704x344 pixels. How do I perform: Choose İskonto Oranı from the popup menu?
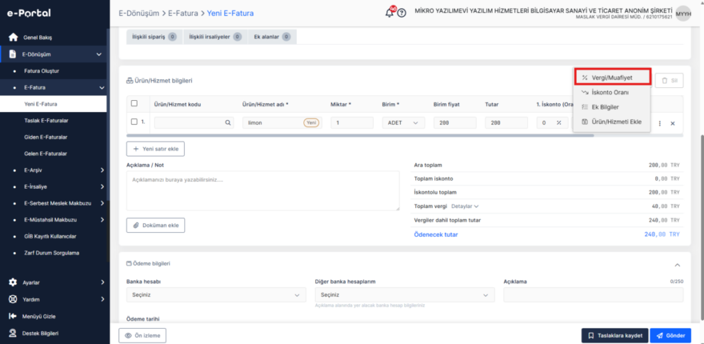point(612,93)
